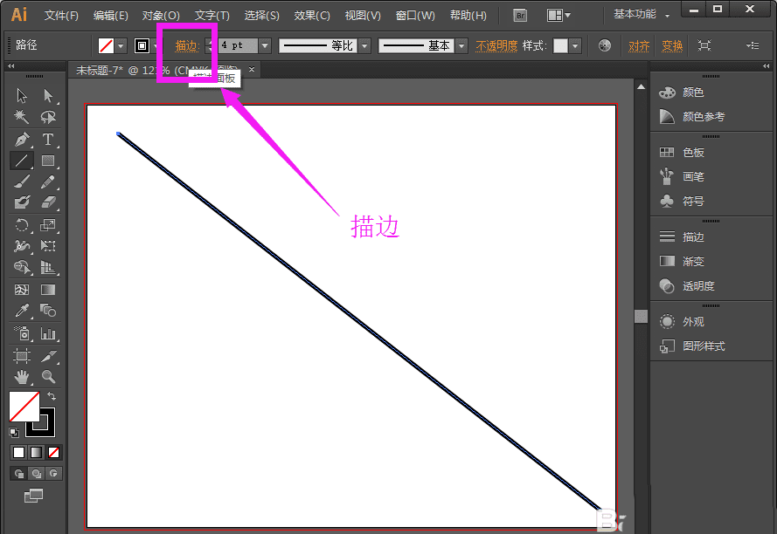Viewport: 777px width, 534px height.
Task: Select the Eyedropper tool
Action: coord(21,311)
